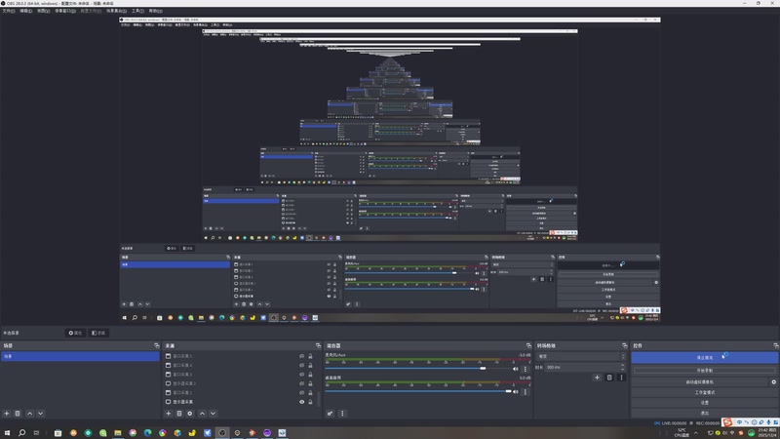
Task: Open Microsoft Edge from the taskbar
Action: click(x=148, y=432)
